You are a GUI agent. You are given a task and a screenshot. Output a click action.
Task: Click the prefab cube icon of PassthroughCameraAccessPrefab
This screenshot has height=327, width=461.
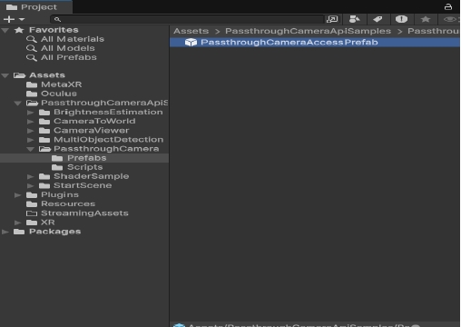(x=191, y=43)
